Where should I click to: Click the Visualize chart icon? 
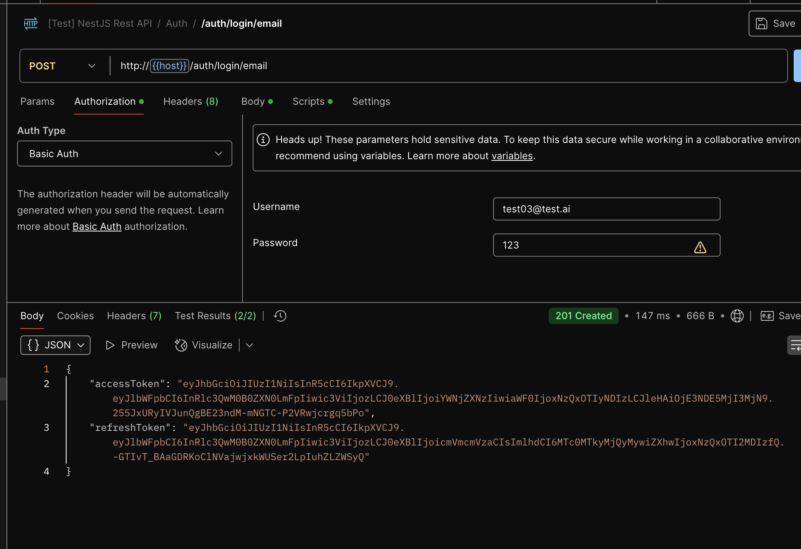181,345
